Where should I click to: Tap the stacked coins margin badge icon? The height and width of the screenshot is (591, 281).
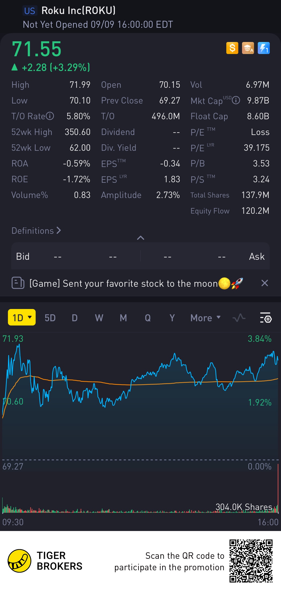248,48
